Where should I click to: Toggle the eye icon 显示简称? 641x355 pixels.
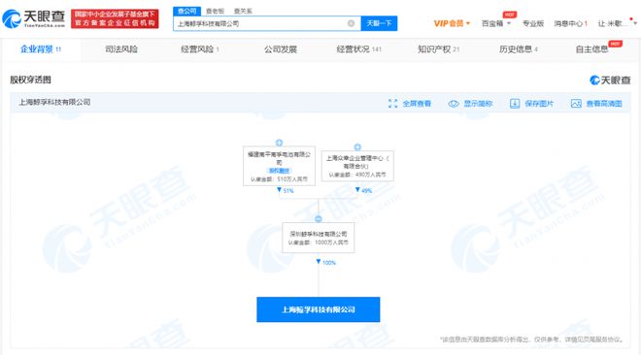(x=454, y=104)
